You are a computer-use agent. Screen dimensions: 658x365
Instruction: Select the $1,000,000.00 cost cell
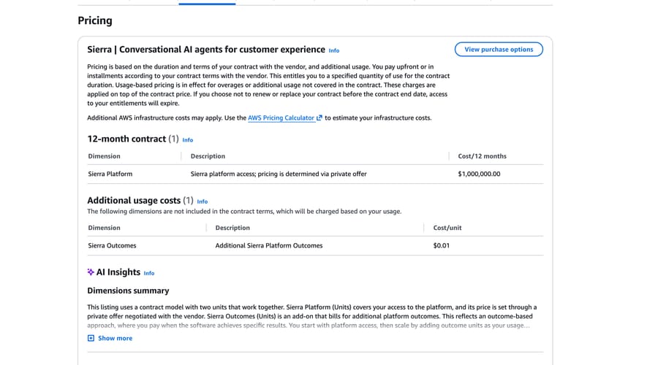(479, 174)
